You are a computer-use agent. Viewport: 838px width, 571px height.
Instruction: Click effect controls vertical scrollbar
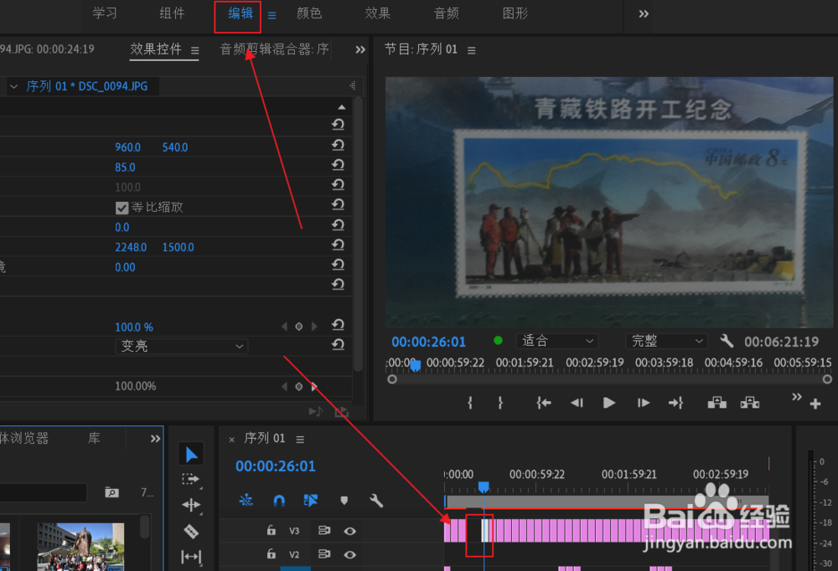[358, 234]
